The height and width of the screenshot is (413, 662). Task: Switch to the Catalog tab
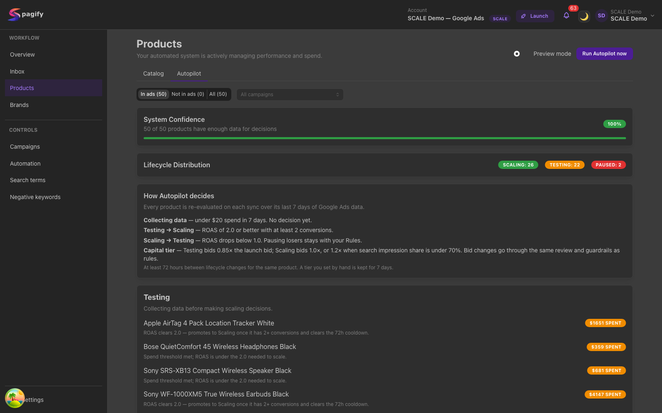154,74
